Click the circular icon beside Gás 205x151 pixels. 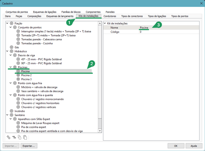[12, 47]
